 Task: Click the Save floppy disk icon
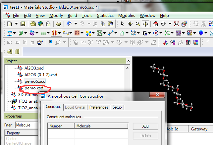tap(23, 24)
